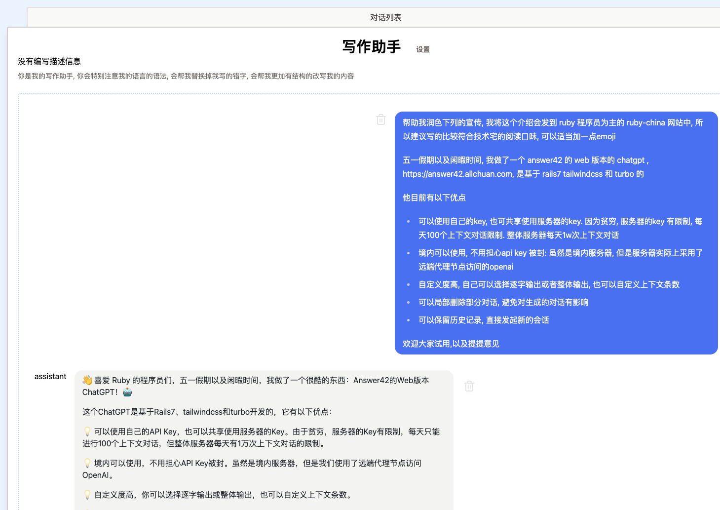Delete the assistant reply with trash icon
This screenshot has height=510, width=720.
[x=469, y=386]
